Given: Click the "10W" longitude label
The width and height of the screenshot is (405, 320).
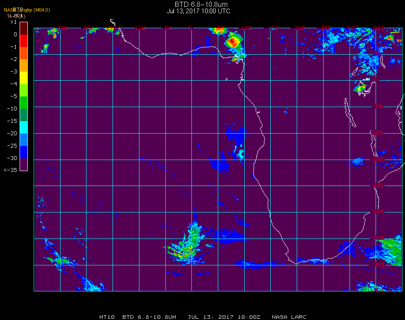Looking at the screenshot, I should (x=140, y=28).
